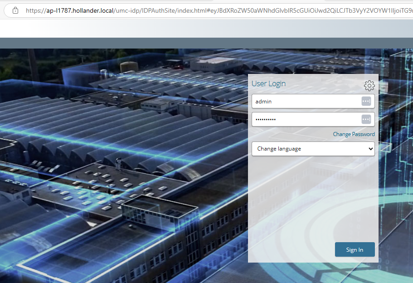
Task: Click the User Login heading
Action: [268, 83]
